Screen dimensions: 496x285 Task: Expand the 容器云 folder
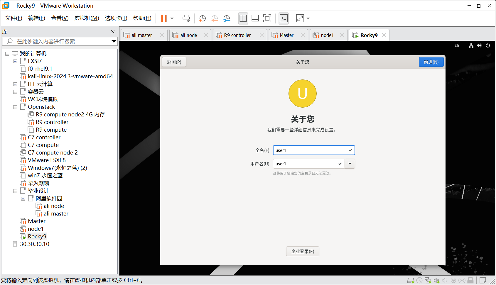click(15, 92)
